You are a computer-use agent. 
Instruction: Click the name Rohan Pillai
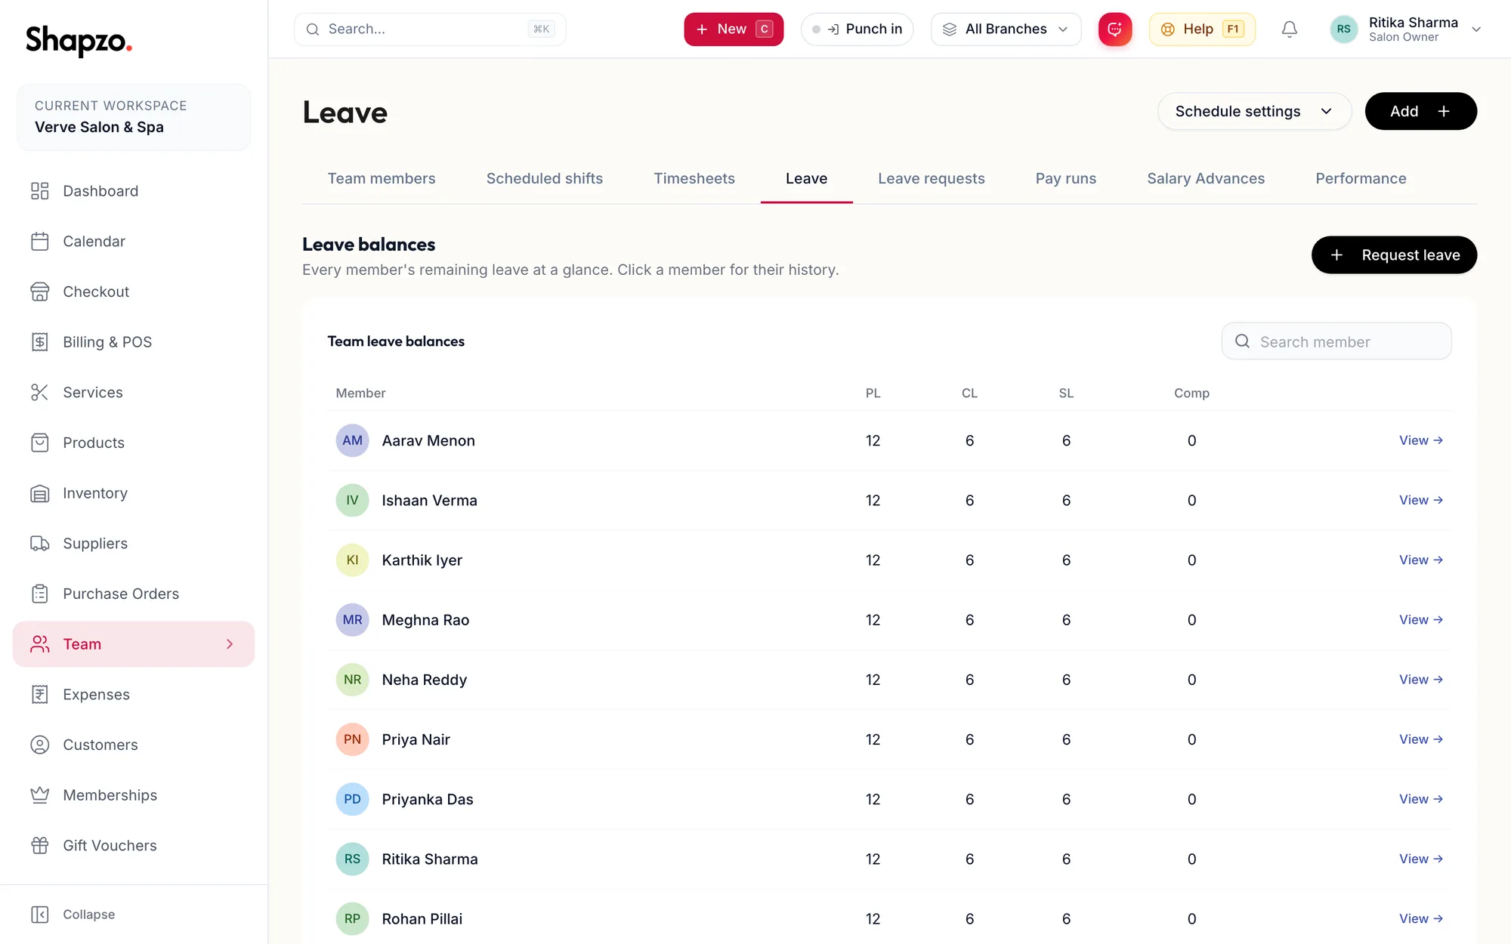[x=422, y=919]
